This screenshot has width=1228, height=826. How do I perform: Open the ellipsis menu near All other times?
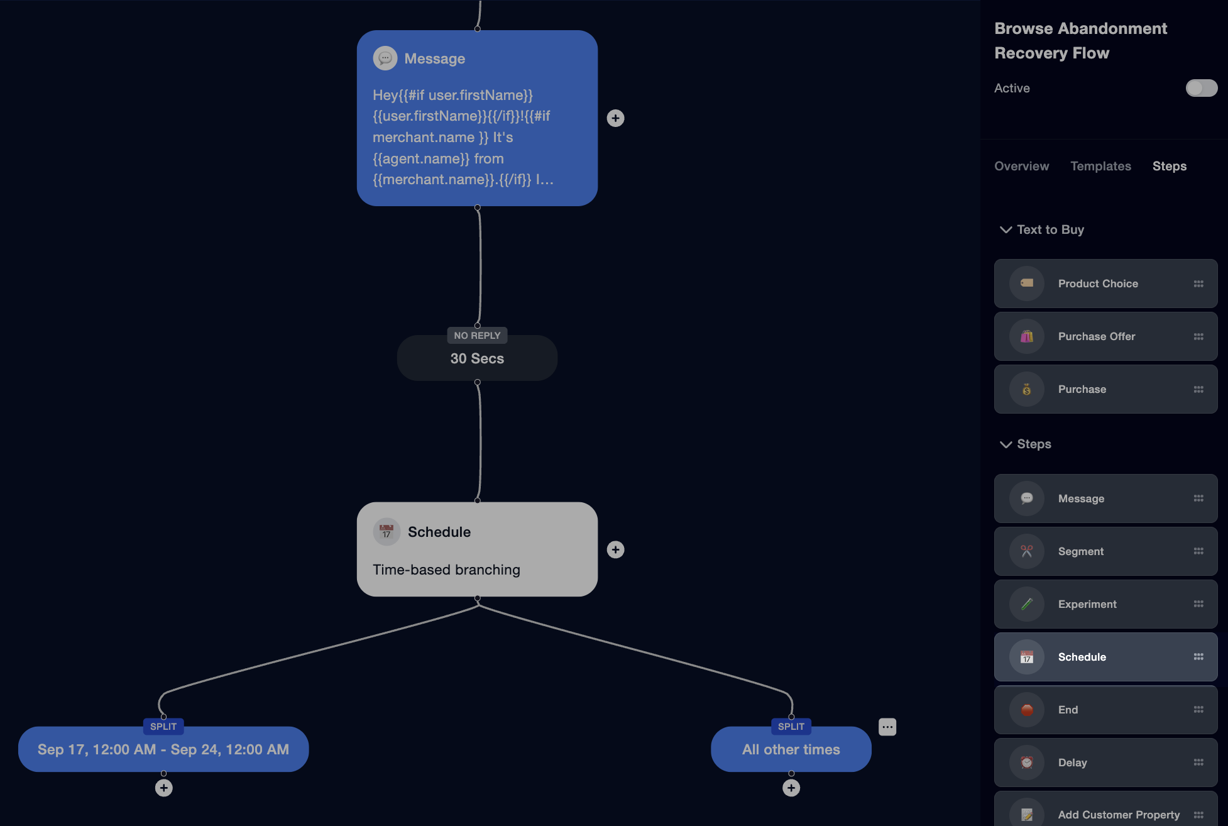(887, 727)
